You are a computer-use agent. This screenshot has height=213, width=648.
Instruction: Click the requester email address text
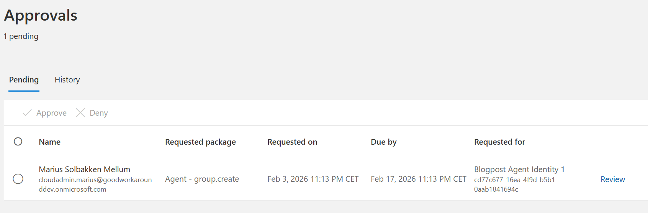tap(95, 184)
